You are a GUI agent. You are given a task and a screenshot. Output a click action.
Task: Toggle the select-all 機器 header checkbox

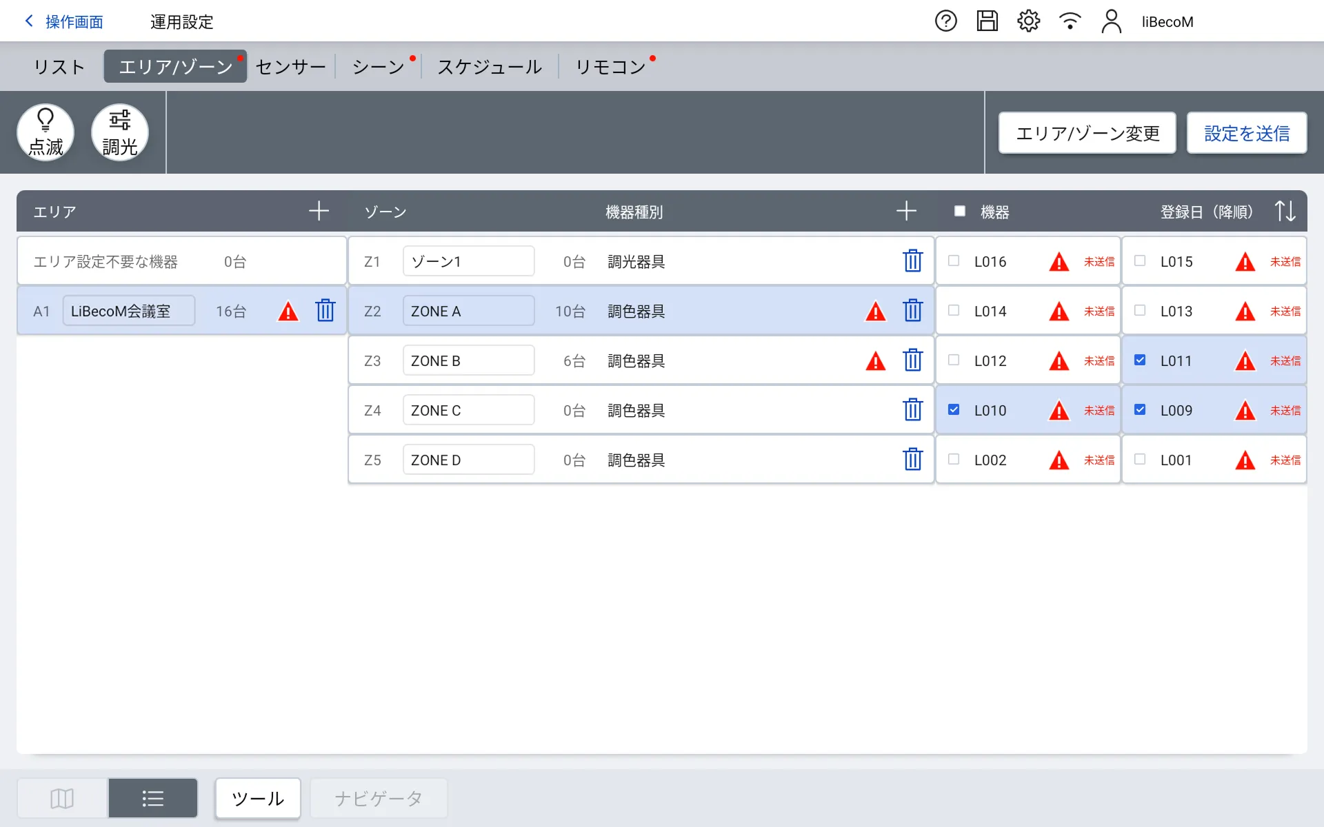959,211
